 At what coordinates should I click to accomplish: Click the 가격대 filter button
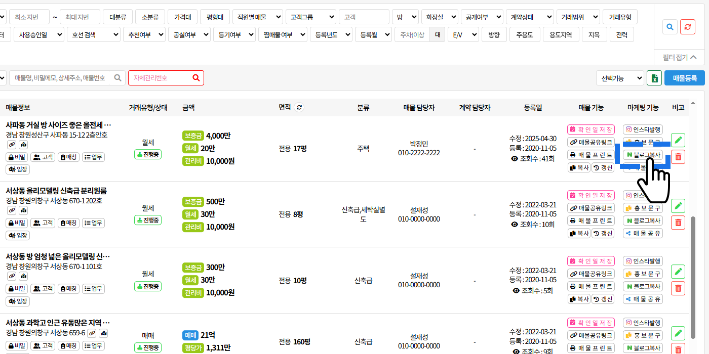click(x=182, y=17)
